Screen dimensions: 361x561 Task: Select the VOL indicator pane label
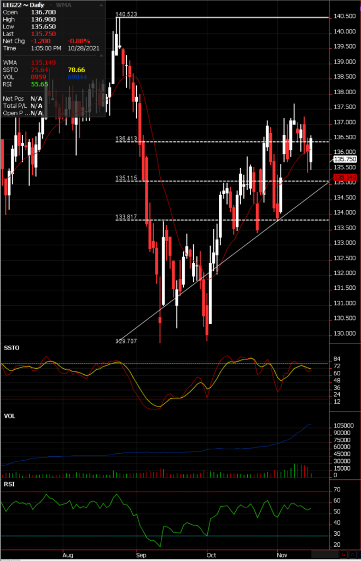[x=9, y=416]
